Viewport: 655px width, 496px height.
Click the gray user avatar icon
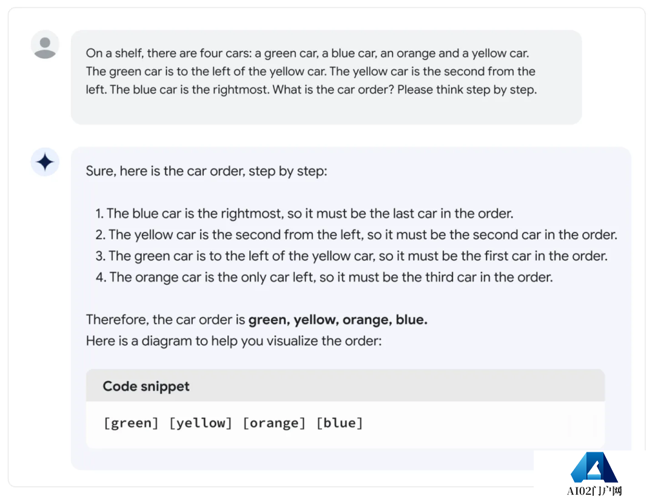click(x=45, y=45)
